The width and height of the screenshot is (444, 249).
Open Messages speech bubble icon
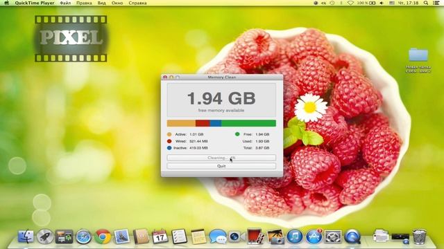click(218, 237)
